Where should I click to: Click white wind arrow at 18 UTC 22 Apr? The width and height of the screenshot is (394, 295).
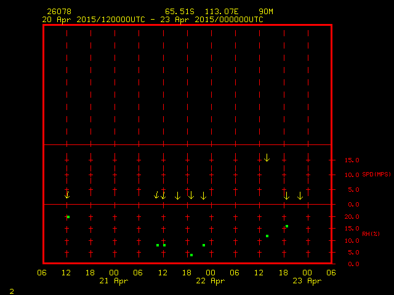click(286, 195)
